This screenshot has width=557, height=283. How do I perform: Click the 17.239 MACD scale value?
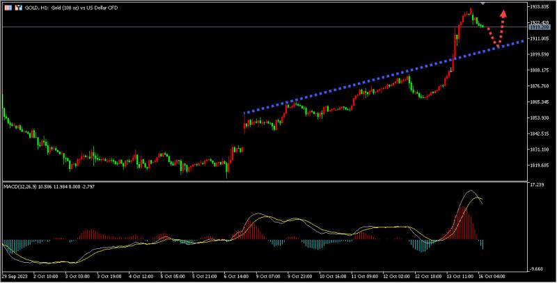tap(538, 185)
